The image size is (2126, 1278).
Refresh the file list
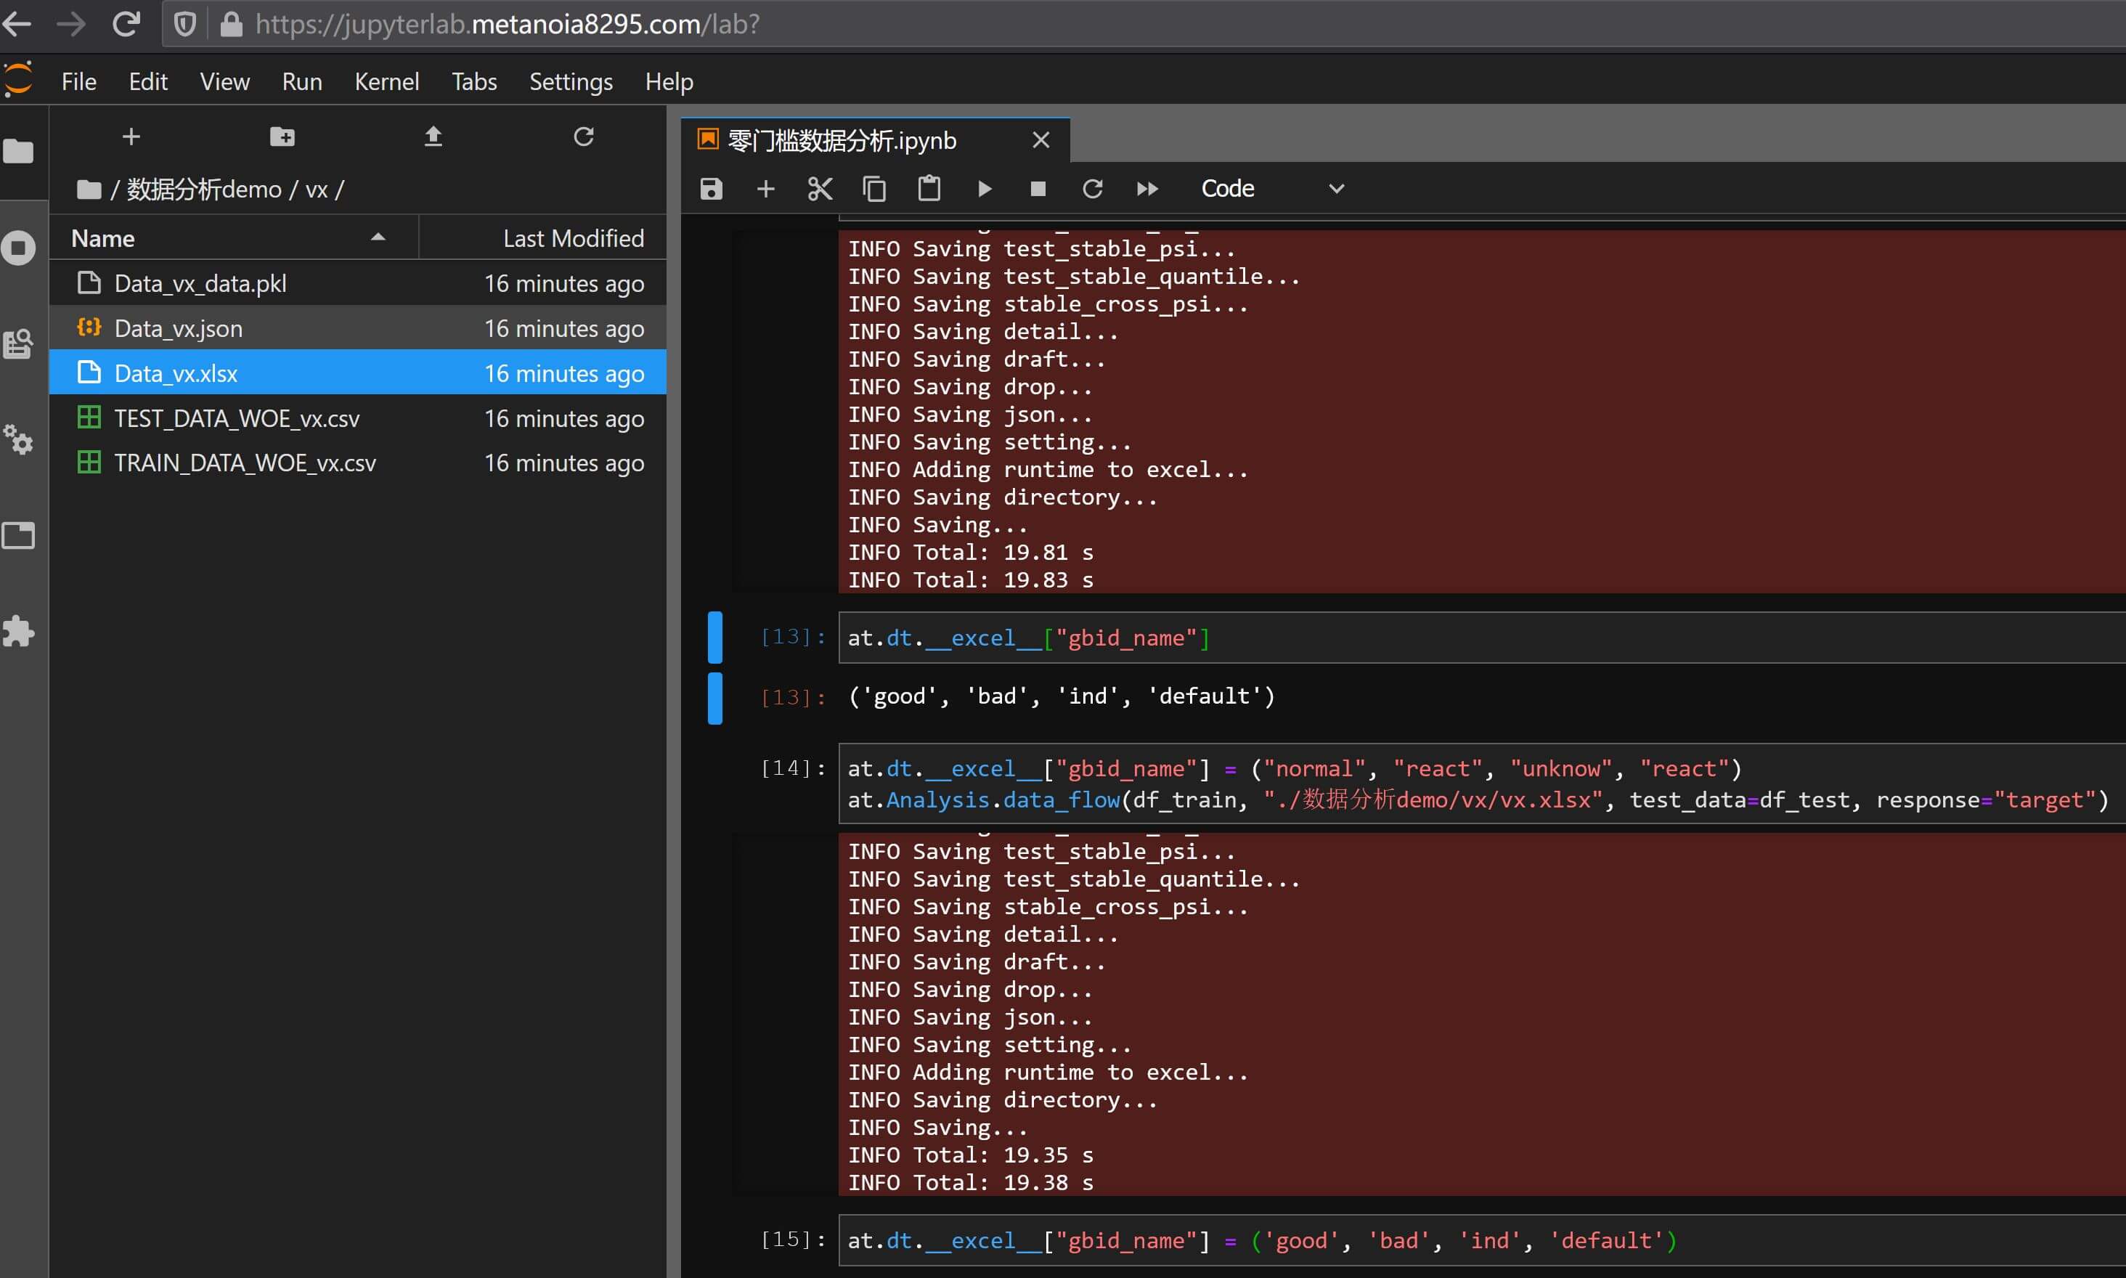coord(584,137)
